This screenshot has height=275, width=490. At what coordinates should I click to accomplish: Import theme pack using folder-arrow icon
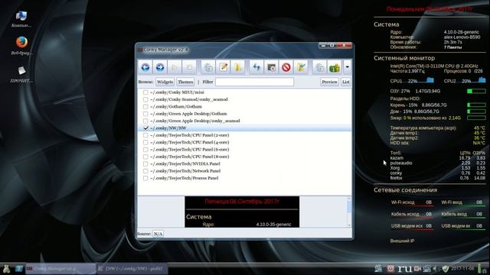point(301,67)
